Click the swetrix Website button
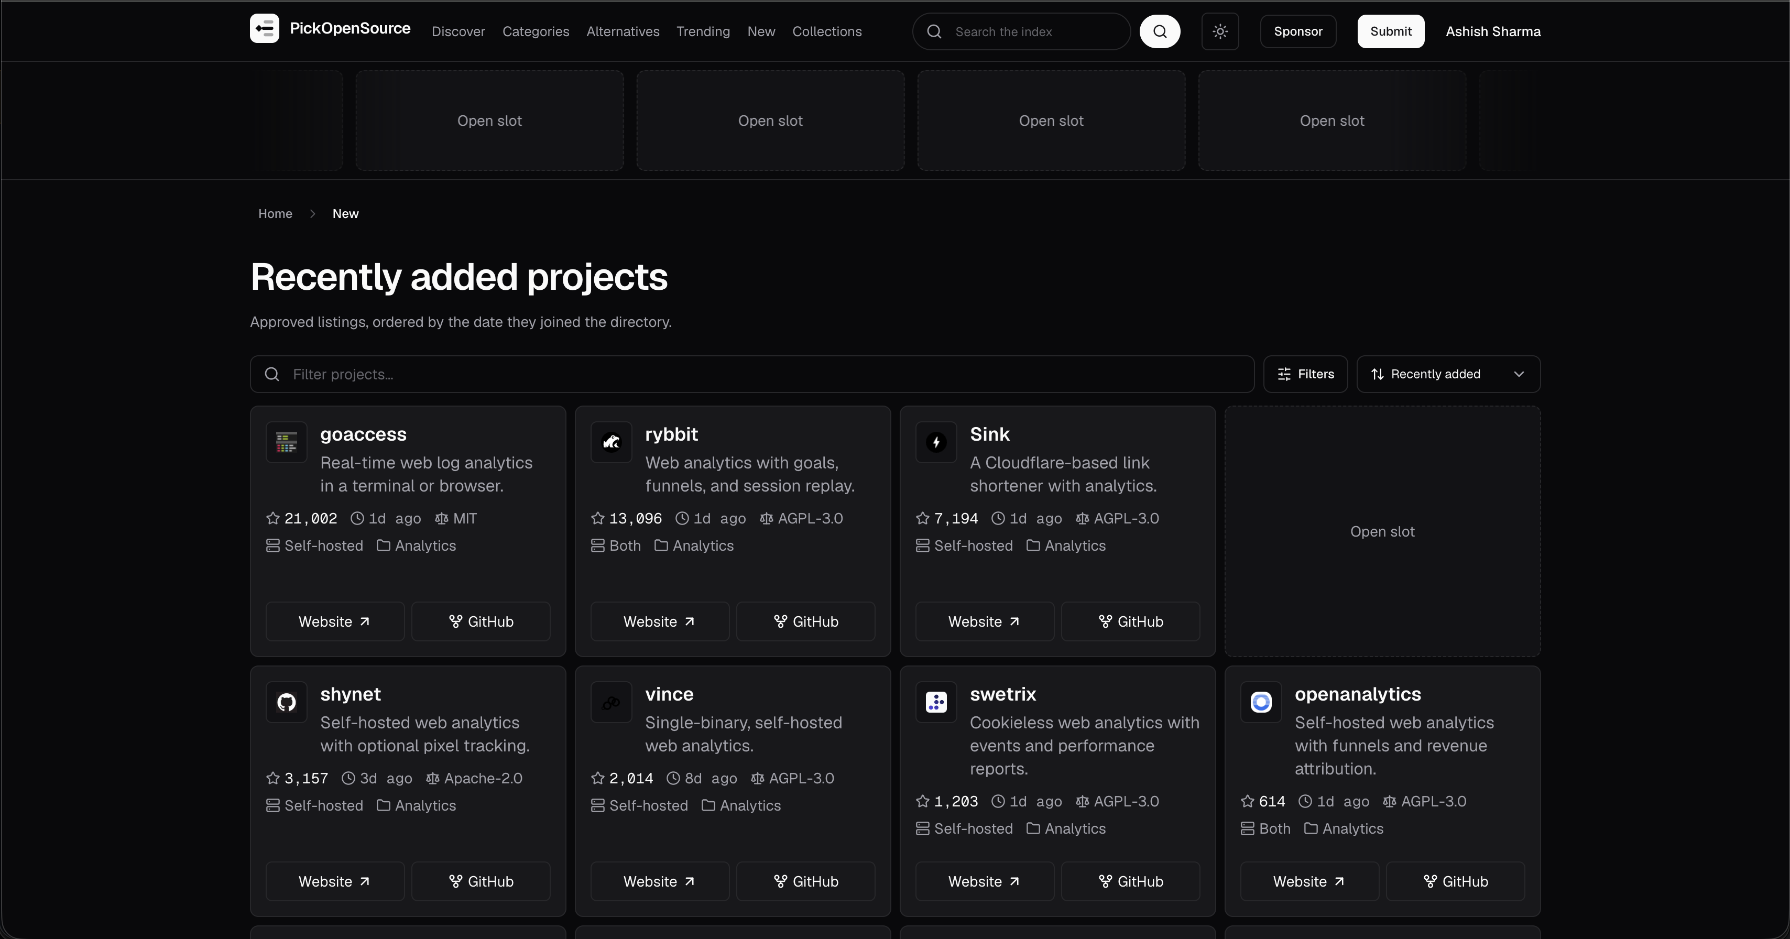1790x939 pixels. point(985,881)
